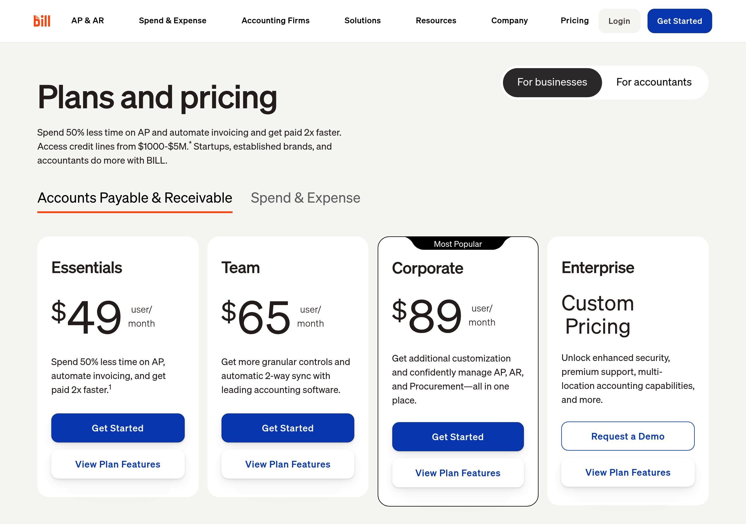Open the Spend & Expense navigation menu
Image resolution: width=746 pixels, height=524 pixels.
(x=172, y=20)
